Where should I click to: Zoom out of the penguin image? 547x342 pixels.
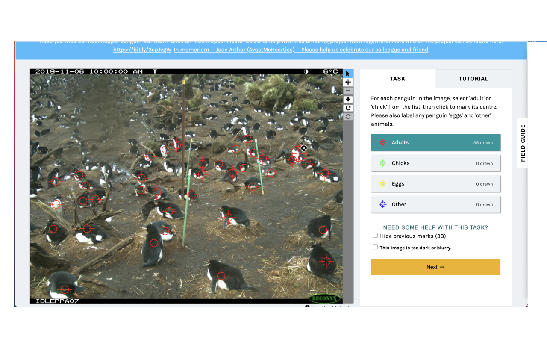click(348, 91)
